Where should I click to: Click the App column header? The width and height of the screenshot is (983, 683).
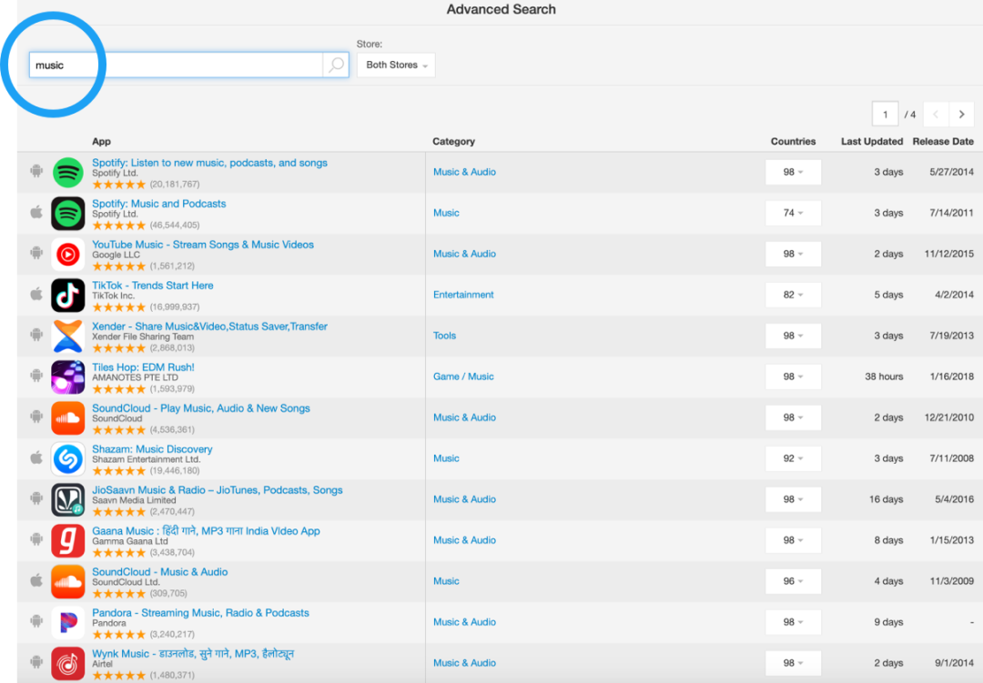click(x=102, y=142)
